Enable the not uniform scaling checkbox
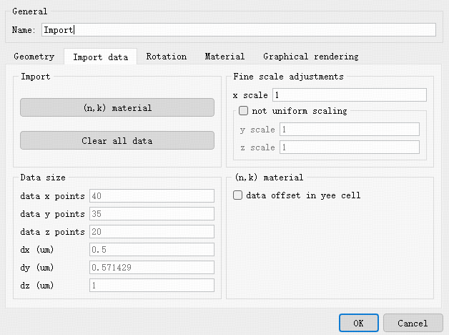 pyautogui.click(x=243, y=111)
